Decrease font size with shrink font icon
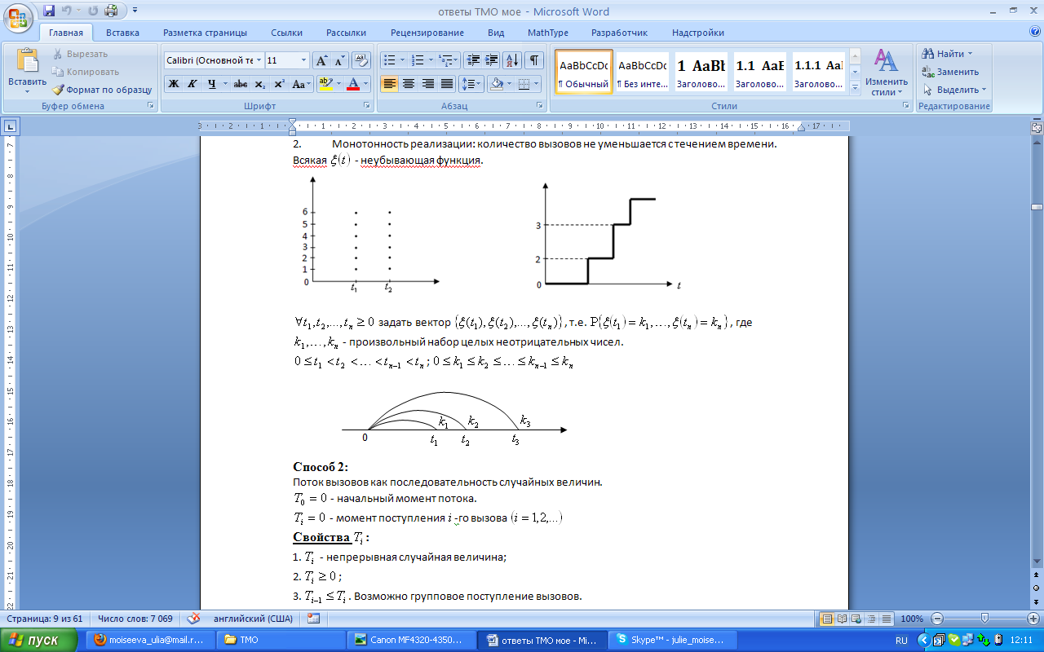 340,61
